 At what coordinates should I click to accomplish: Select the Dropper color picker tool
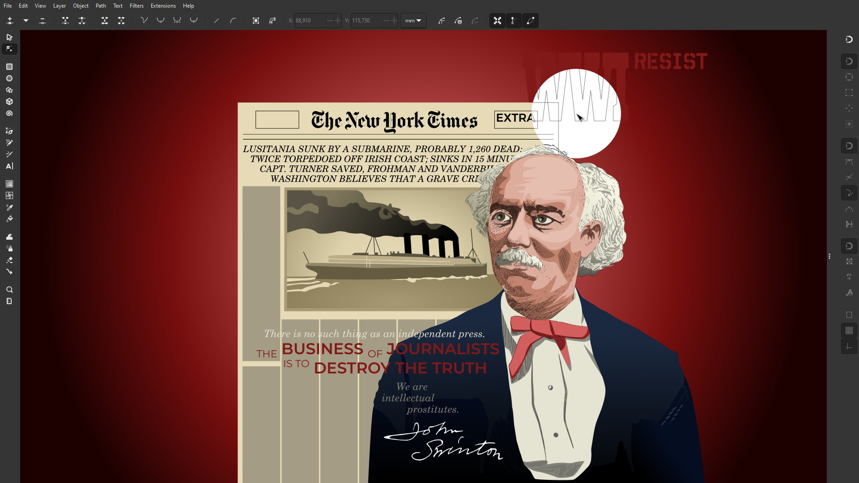(x=9, y=208)
